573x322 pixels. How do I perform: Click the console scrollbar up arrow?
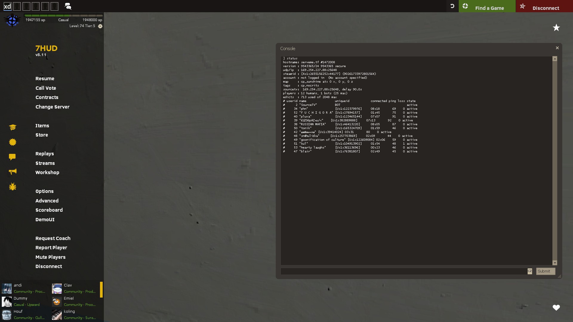(555, 59)
